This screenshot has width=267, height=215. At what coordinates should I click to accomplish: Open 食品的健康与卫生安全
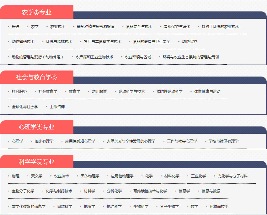pos(152,42)
